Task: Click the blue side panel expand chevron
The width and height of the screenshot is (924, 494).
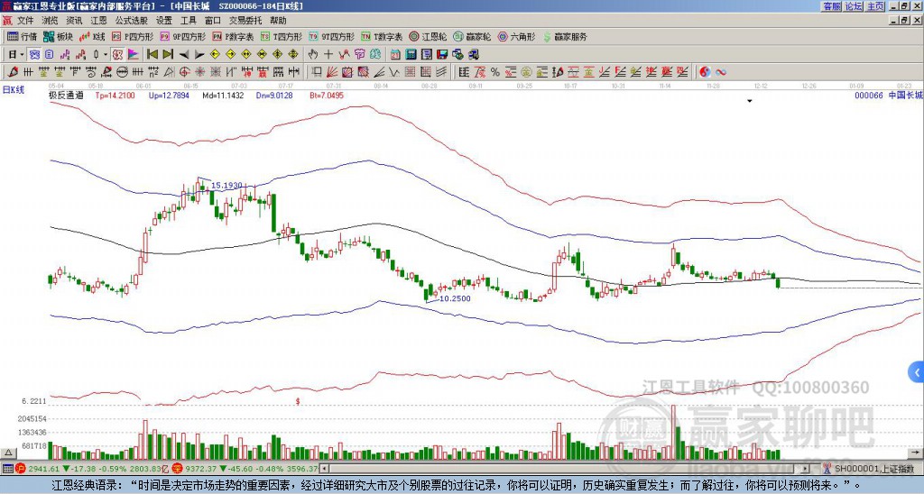Action: pyautogui.click(x=917, y=372)
